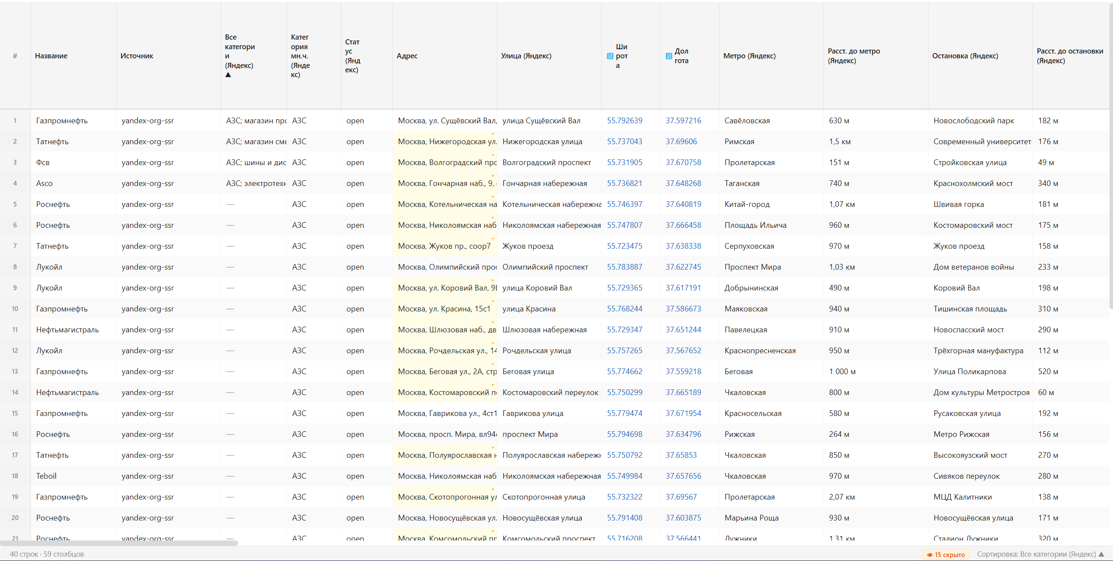Select metro cell 'Площадь Ильича'
Viewport: 1113px width, 561px height.
(771, 225)
